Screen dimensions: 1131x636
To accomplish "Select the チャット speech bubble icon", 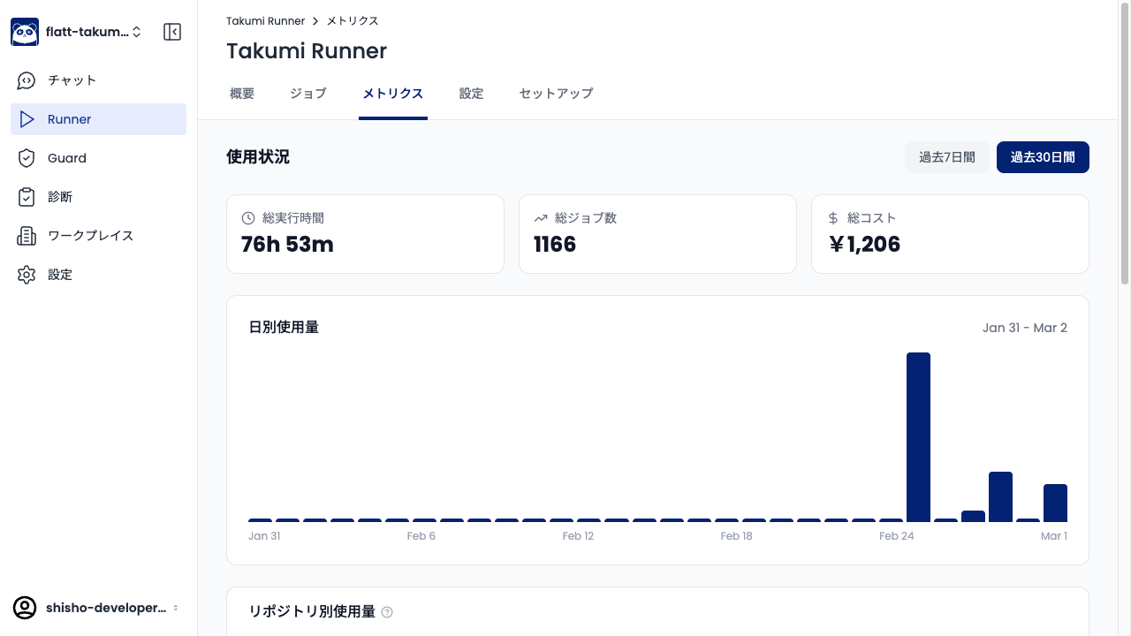I will [26, 80].
